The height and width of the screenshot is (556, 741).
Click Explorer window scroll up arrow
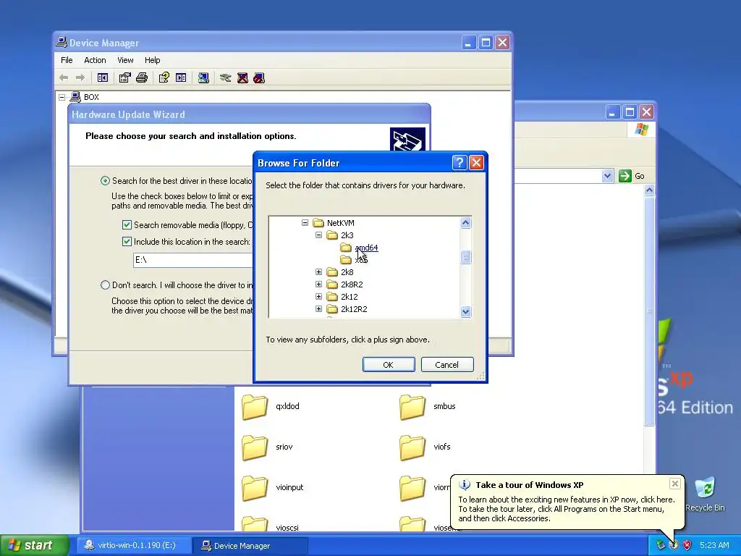click(649, 190)
